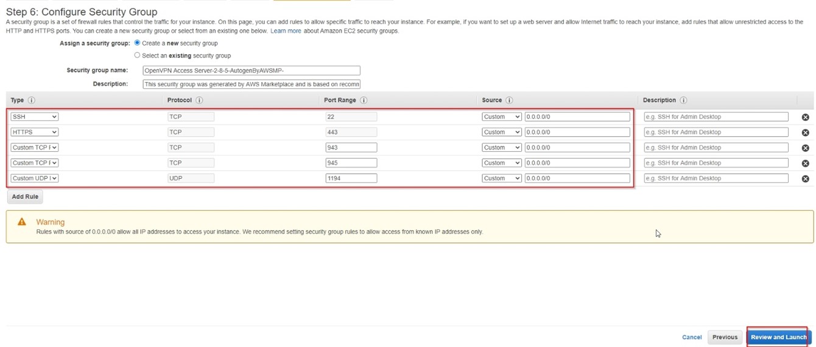Edit the Security group name field
The width and height of the screenshot is (816, 347).
click(x=251, y=70)
